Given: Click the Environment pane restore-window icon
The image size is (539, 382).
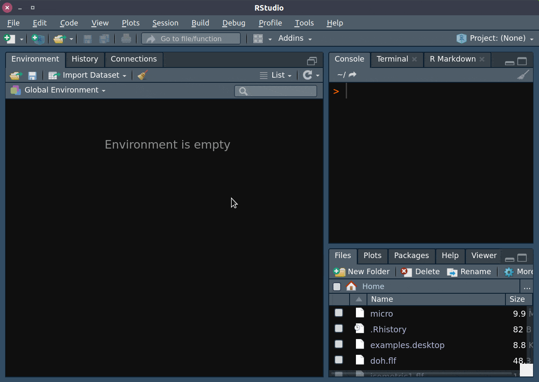Looking at the screenshot, I should click(312, 61).
